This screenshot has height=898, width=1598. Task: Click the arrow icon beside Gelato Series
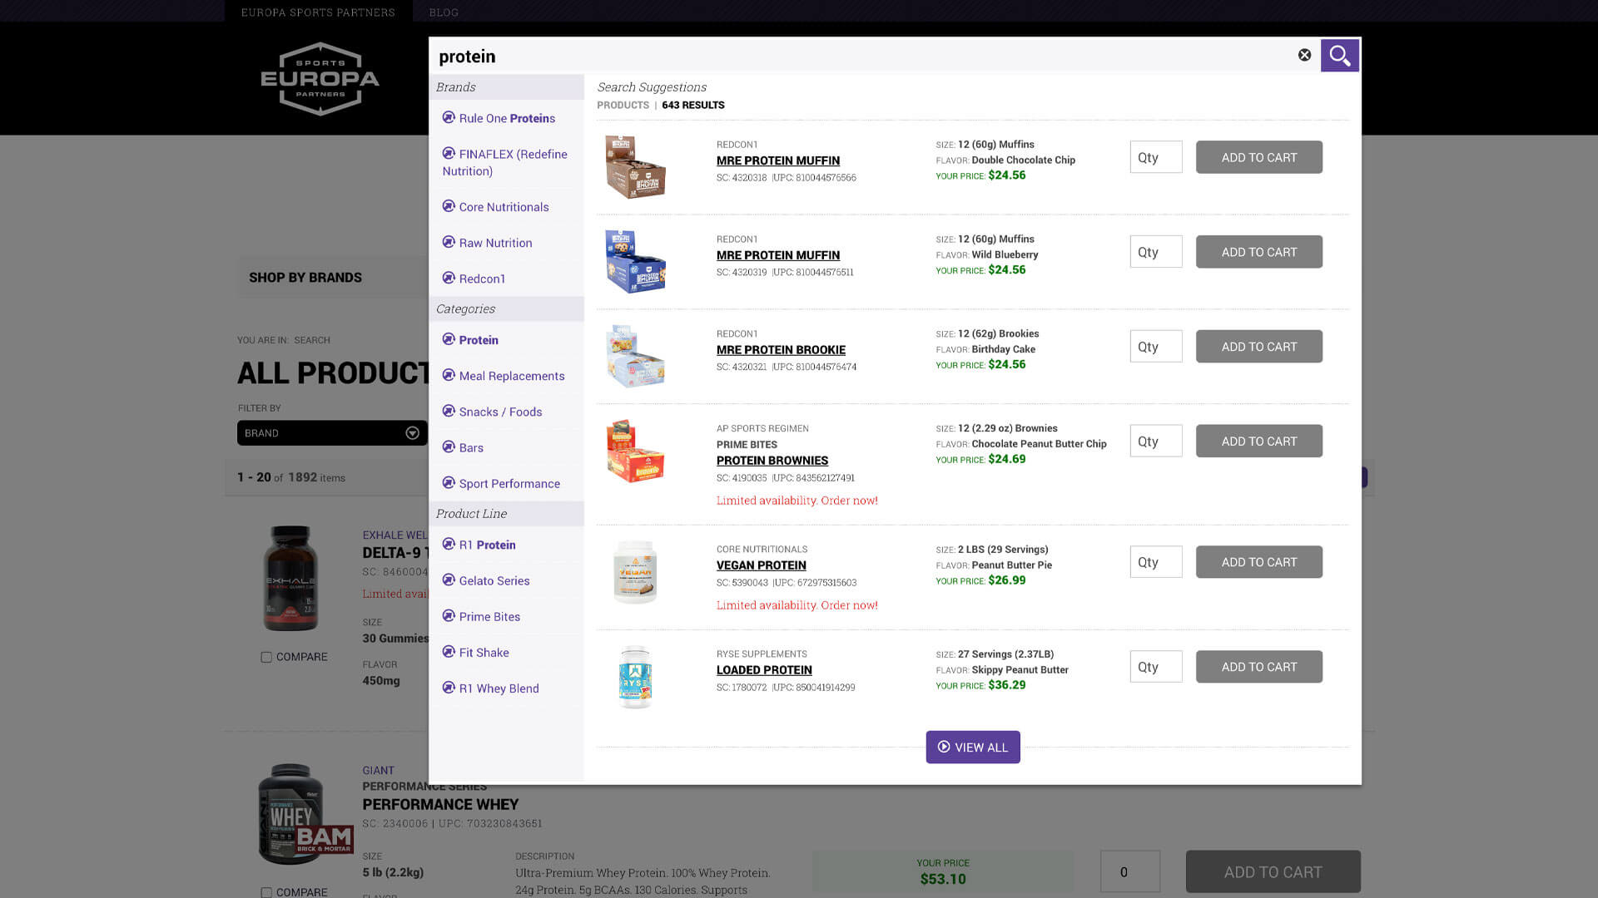click(449, 580)
